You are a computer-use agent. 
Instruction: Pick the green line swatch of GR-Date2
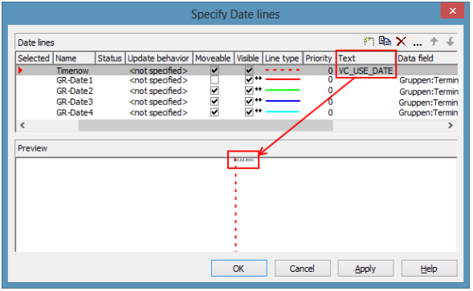click(x=283, y=90)
